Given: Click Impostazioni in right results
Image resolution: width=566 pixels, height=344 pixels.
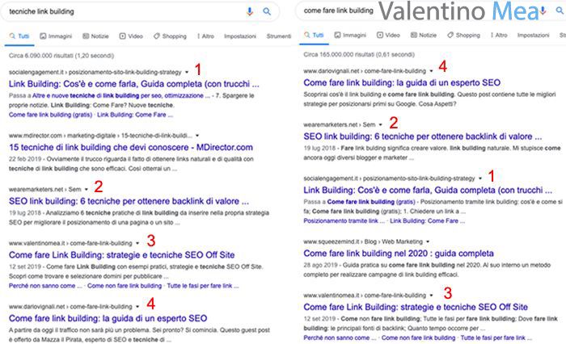Looking at the screenshot, I should pos(533,35).
